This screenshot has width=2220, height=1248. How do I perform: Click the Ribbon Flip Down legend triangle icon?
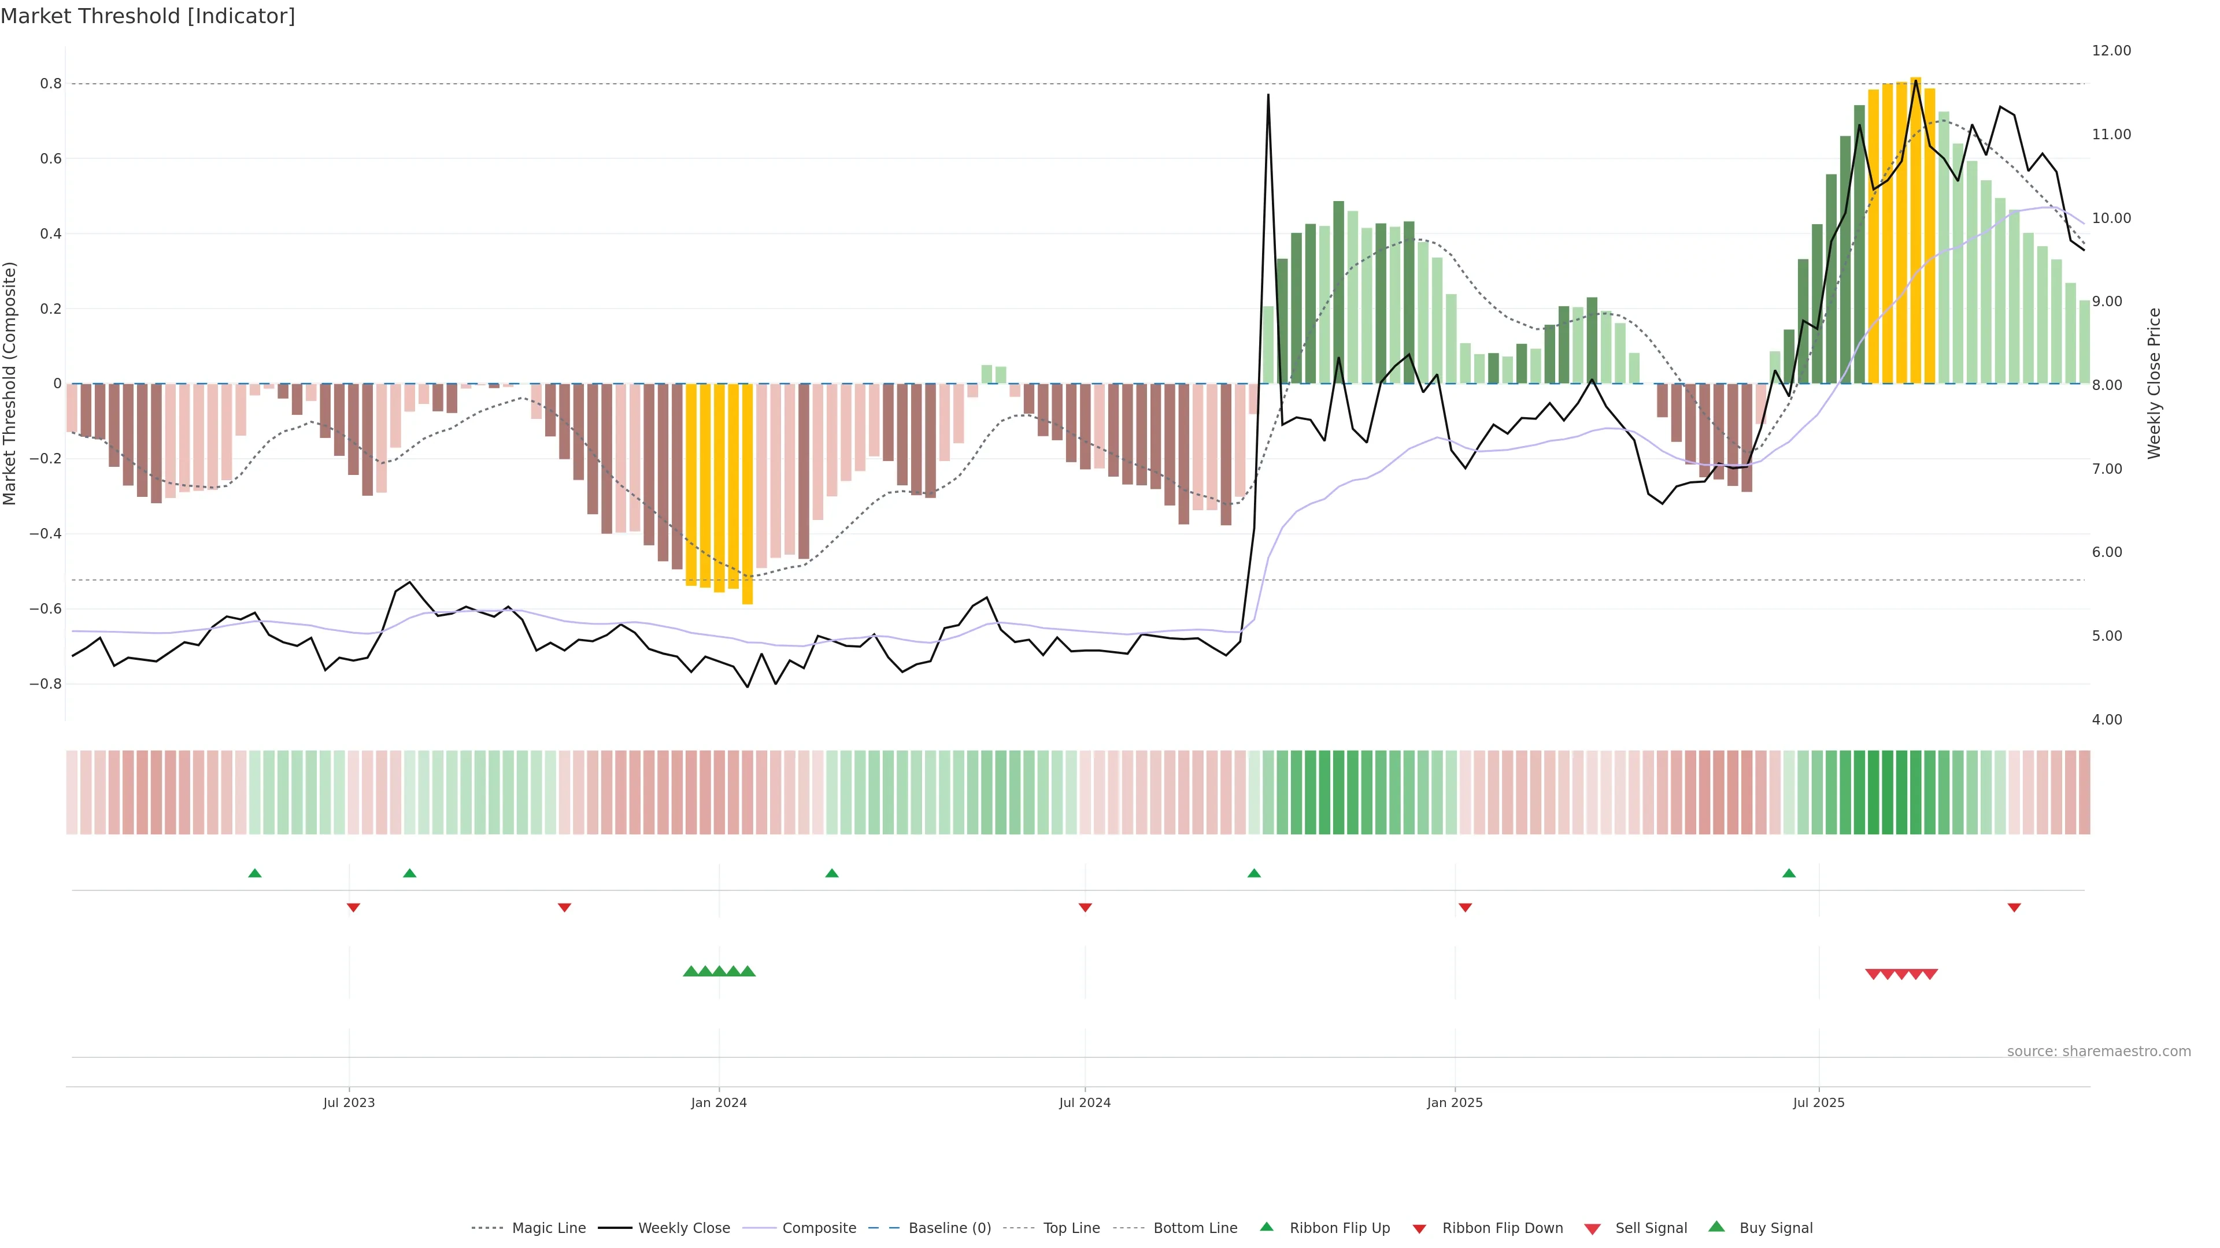click(1419, 1229)
